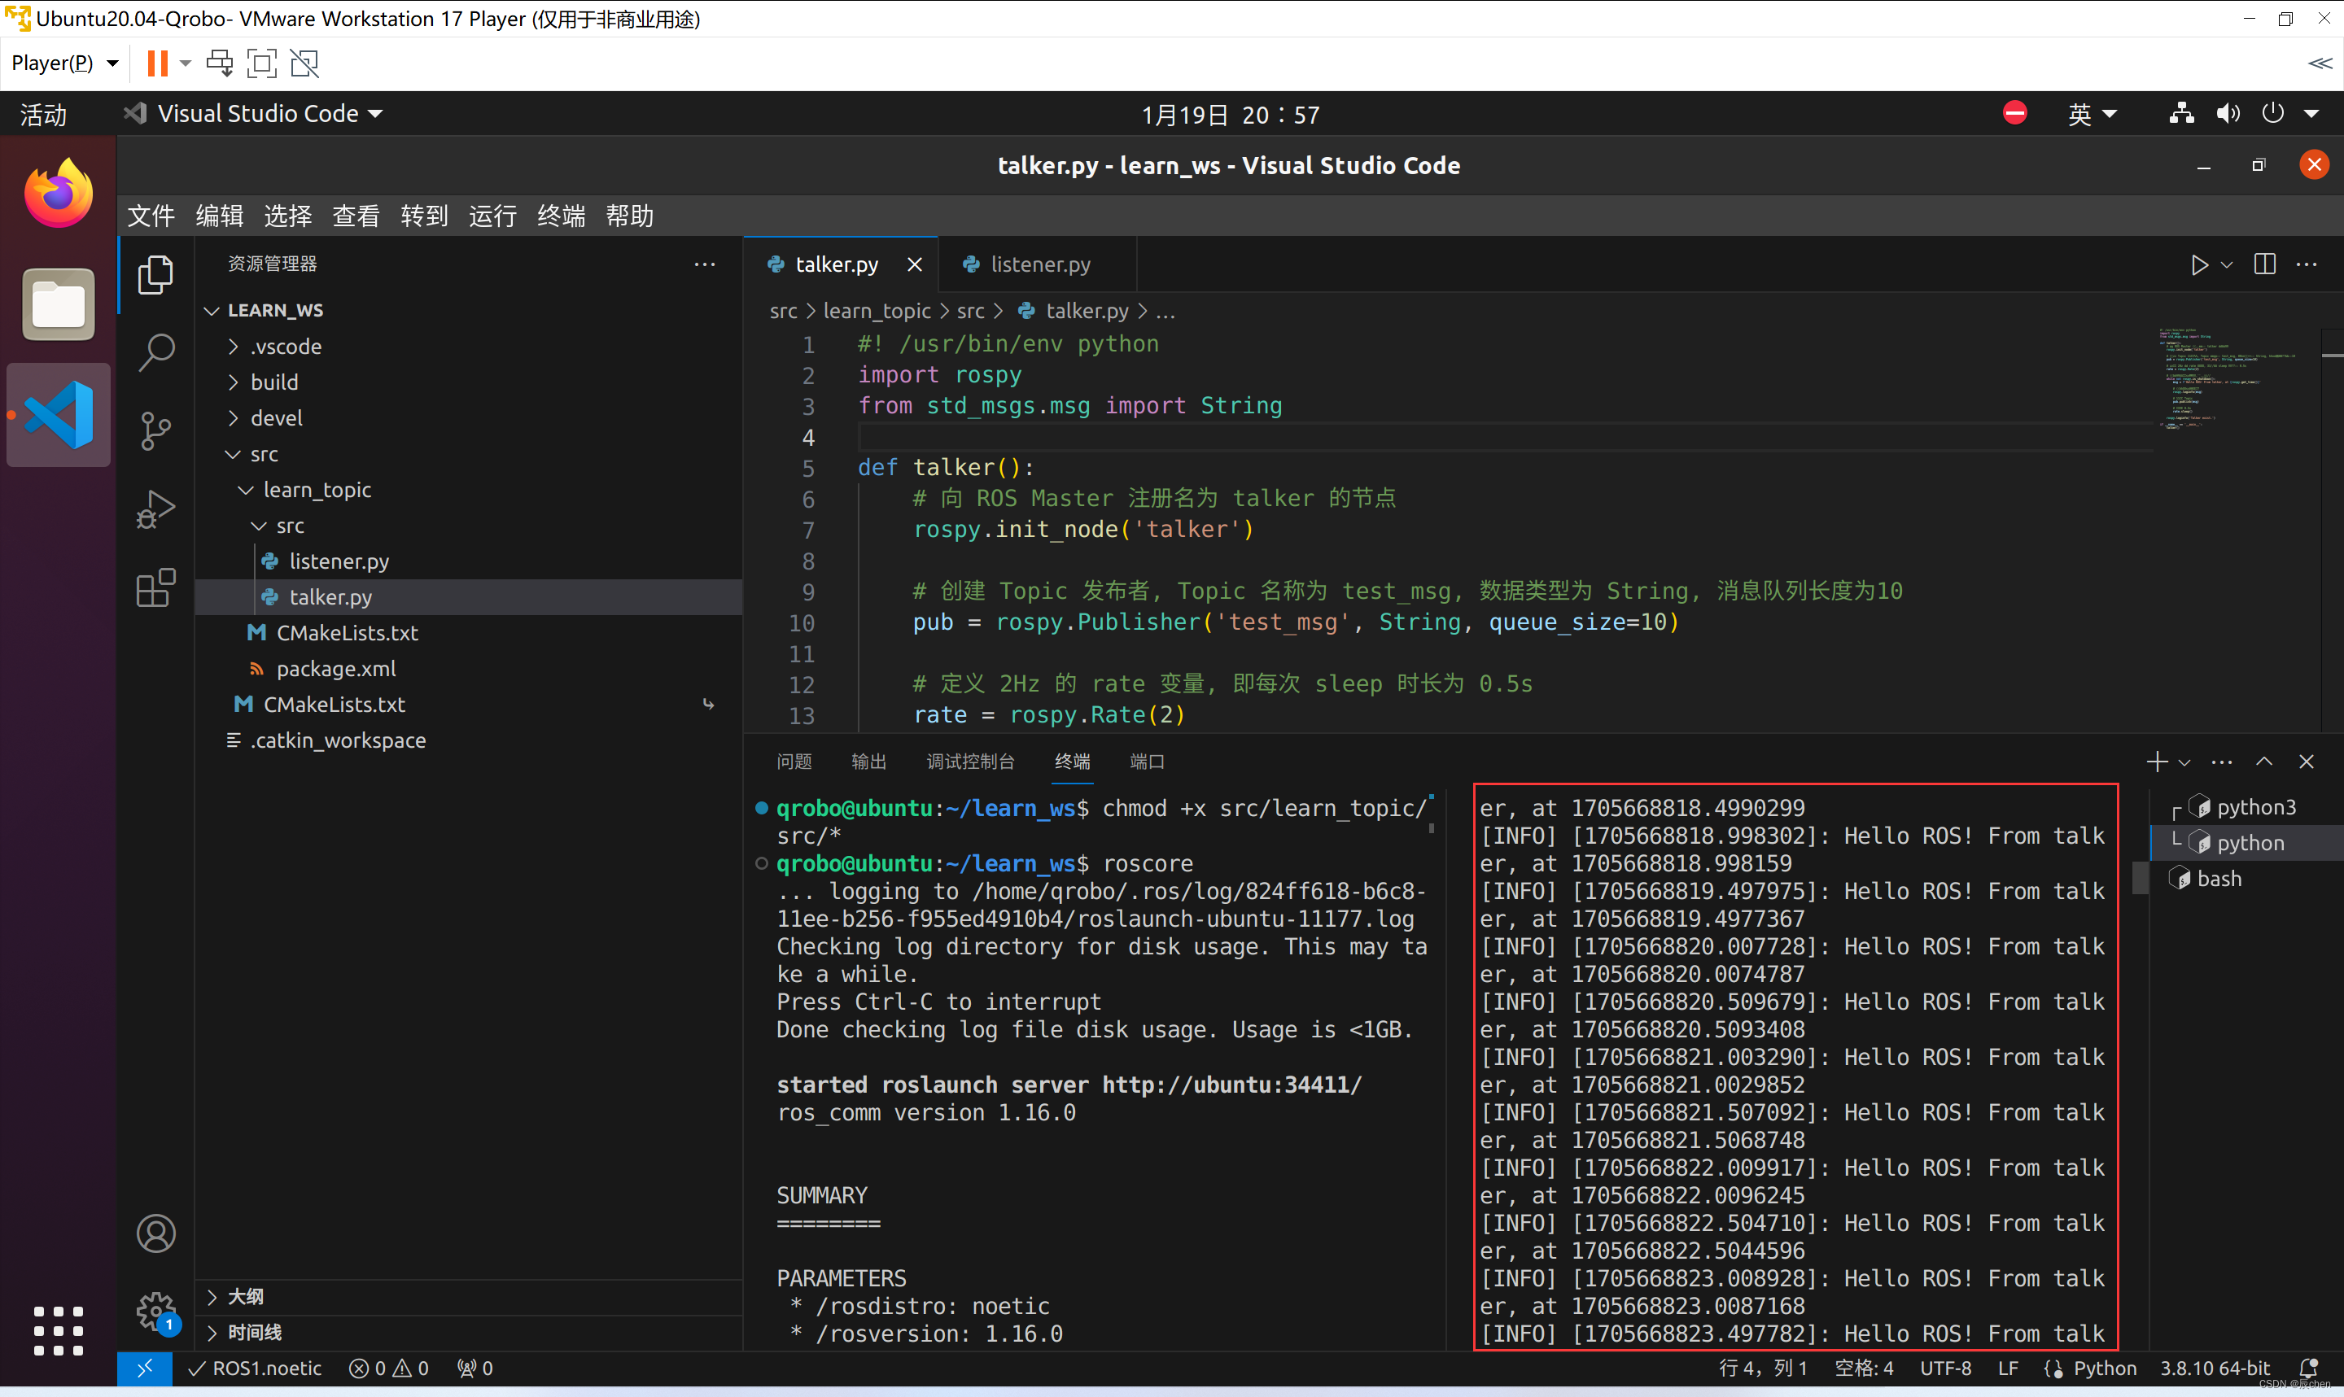Click the 3.8.10 64-bit interpreter selector
Screen dimensions: 2344x1397
2216,1368
